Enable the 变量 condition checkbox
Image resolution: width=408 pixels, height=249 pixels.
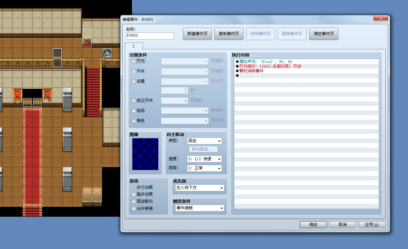pyautogui.click(x=134, y=81)
